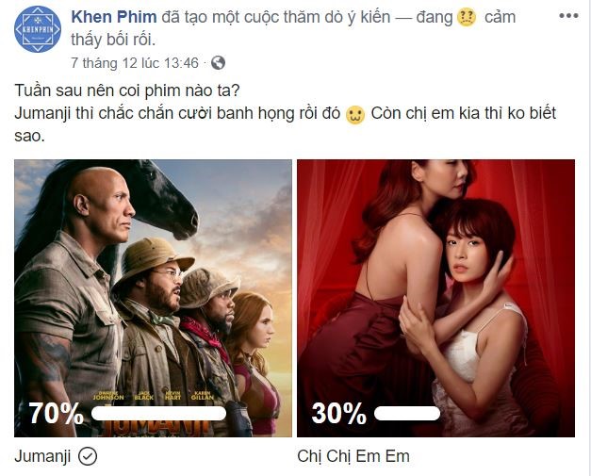Select the Jumanji poll option label
591x476 pixels.
pyautogui.click(x=42, y=457)
